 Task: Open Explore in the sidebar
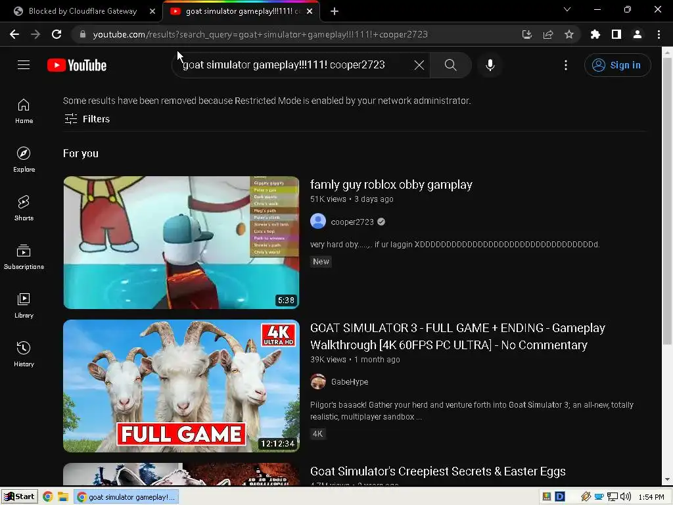tap(24, 159)
